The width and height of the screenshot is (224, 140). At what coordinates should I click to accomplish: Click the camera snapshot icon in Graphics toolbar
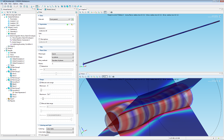pyautogui.click(x=111, y=12)
